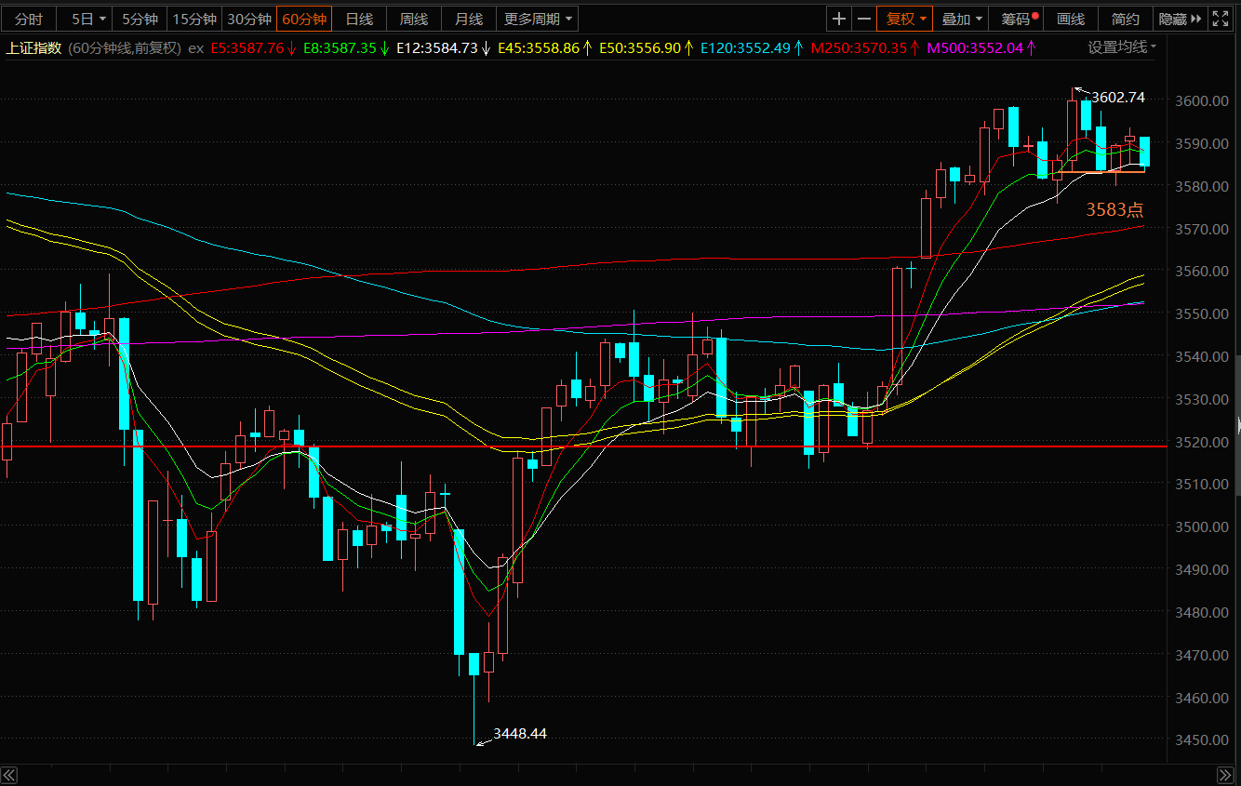Select the 15分钟 period tab
The image size is (1241, 786).
coord(194,19)
